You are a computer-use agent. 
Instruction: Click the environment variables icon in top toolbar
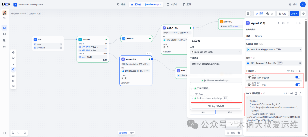pyautogui.click(x=248, y=14)
